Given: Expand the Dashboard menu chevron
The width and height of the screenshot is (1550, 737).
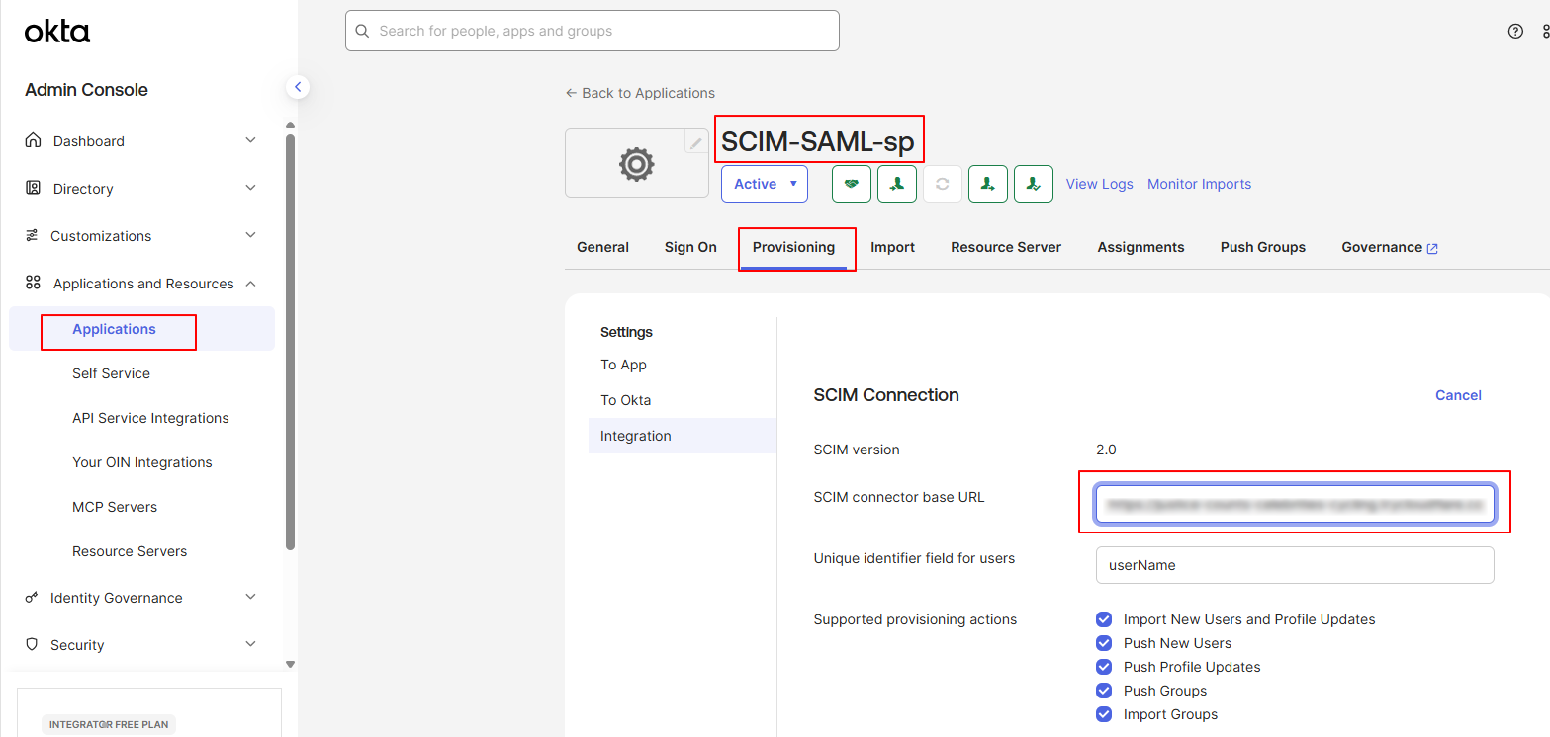Looking at the screenshot, I should click(250, 140).
